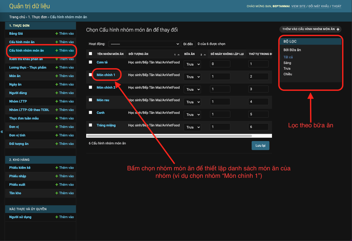
Task: Click the Thứ tự input for Món rau
Action: tap(258, 101)
